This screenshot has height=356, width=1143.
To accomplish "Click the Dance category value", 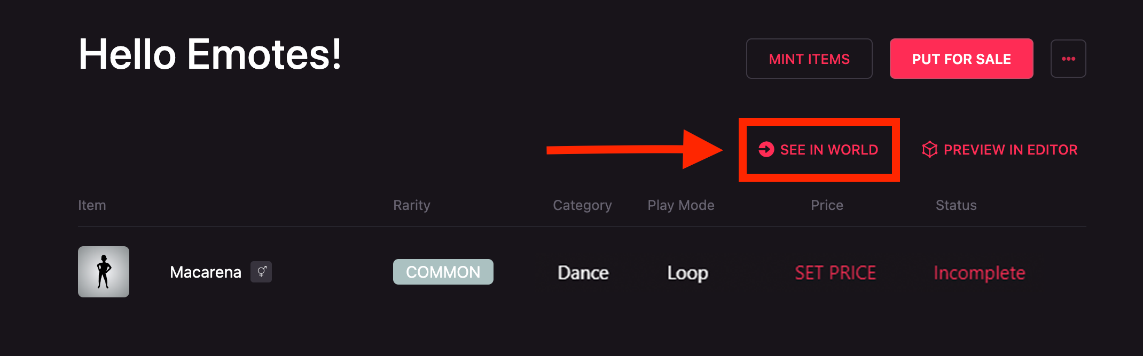I will point(583,273).
